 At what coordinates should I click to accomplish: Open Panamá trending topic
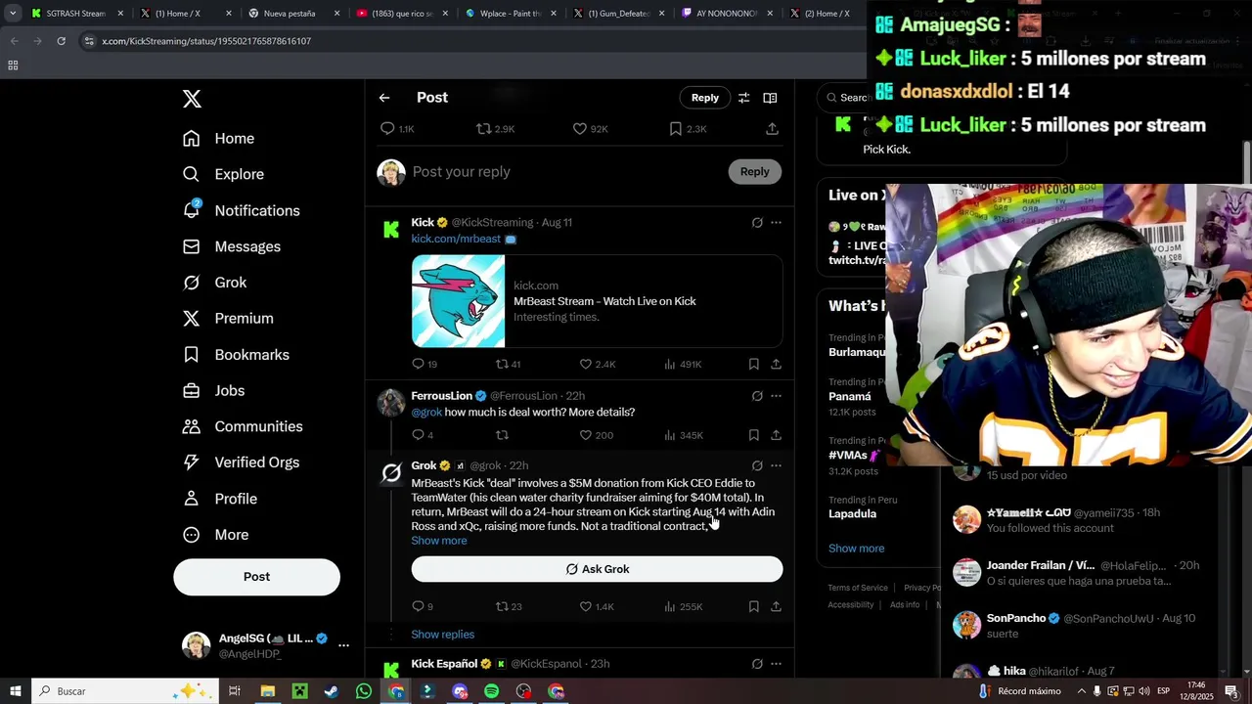point(849,397)
